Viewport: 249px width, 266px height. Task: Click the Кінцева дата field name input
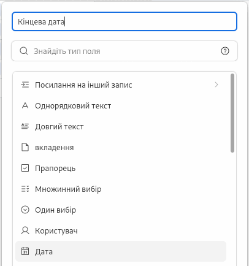tap(124, 21)
